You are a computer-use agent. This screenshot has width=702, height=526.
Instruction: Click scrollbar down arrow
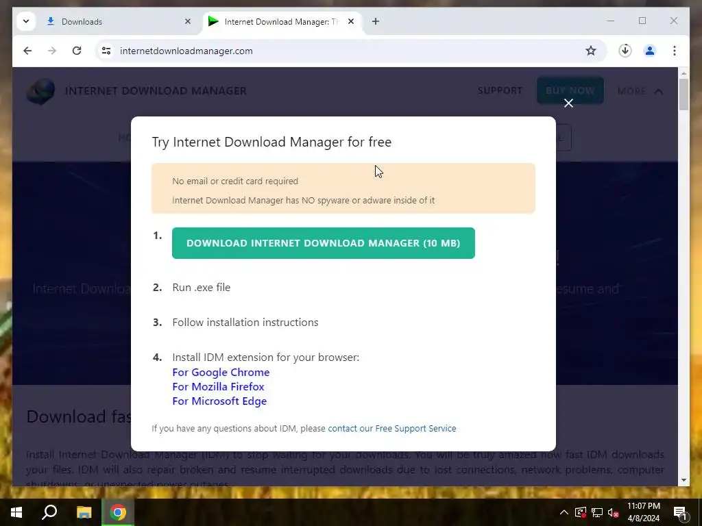tap(683, 480)
